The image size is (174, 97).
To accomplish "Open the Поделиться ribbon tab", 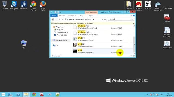I will click(x=72, y=16).
